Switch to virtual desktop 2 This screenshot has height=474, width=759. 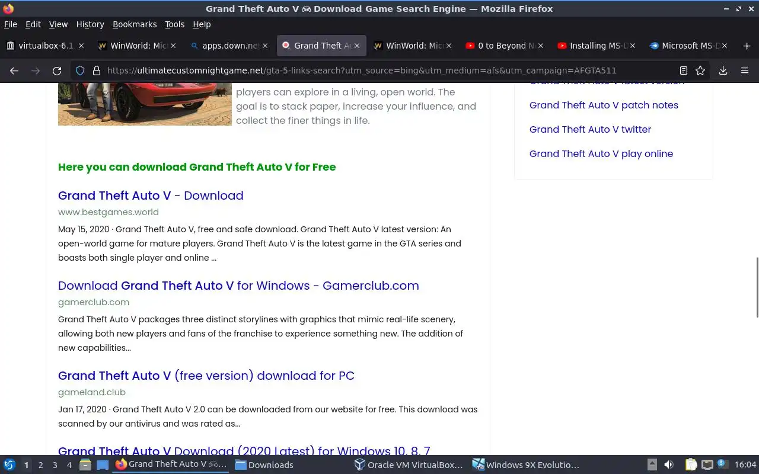tap(40, 465)
